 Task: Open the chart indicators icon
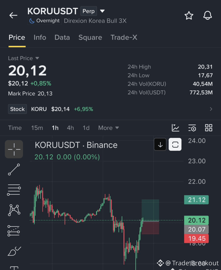(176, 128)
